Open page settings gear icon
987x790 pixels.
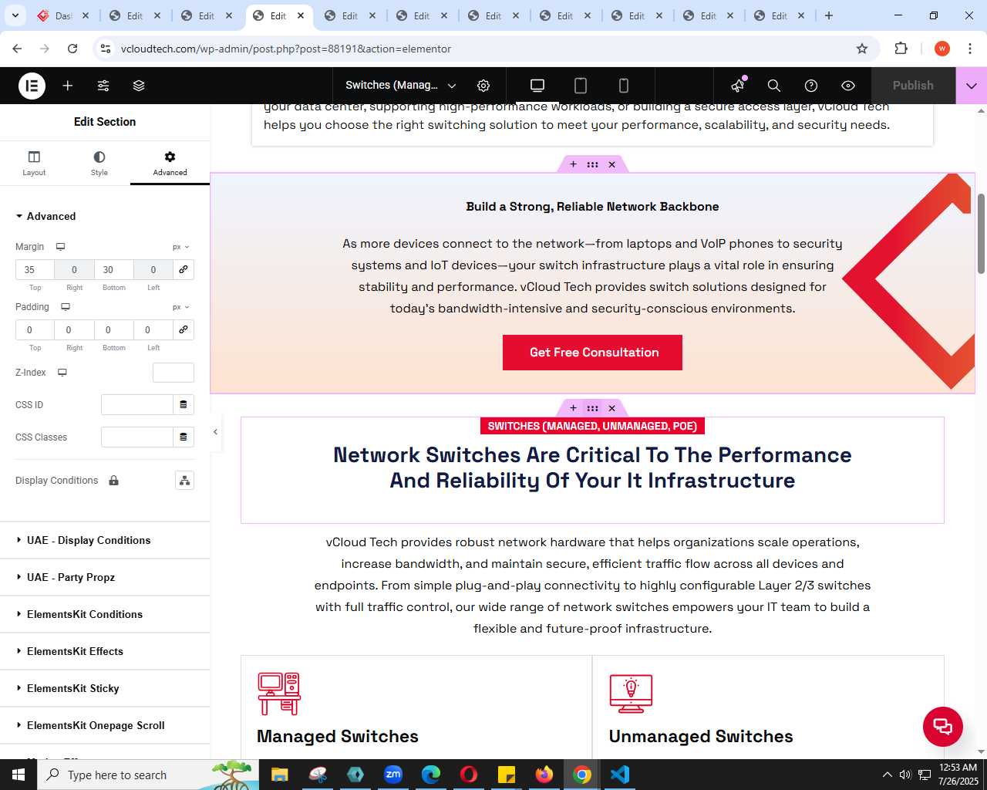(483, 86)
